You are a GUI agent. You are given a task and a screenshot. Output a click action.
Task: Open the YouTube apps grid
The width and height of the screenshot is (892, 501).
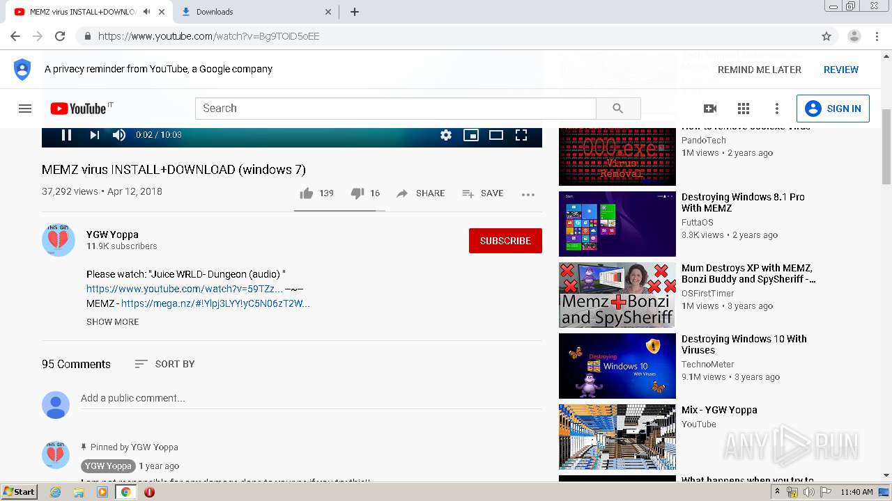744,109
